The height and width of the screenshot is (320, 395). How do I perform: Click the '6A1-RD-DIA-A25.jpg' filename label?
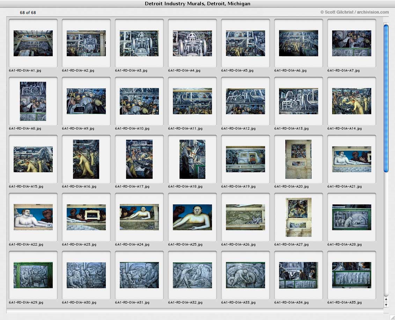[185, 245]
